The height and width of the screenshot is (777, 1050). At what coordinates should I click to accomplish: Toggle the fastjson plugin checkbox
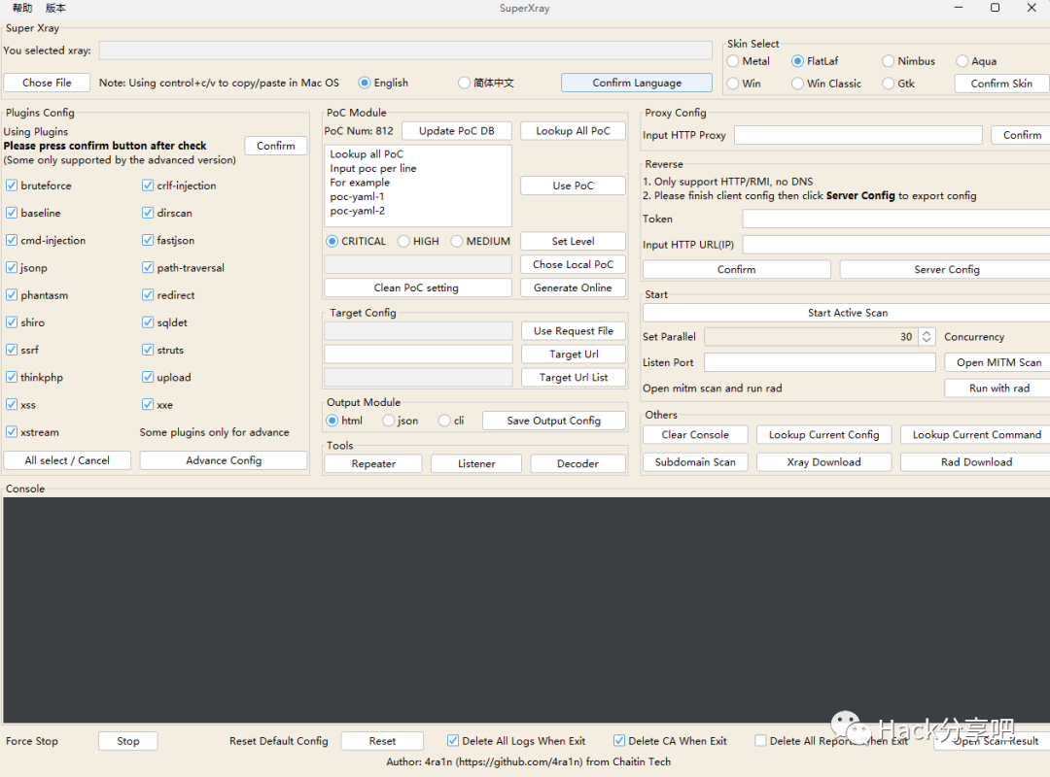[x=148, y=240]
